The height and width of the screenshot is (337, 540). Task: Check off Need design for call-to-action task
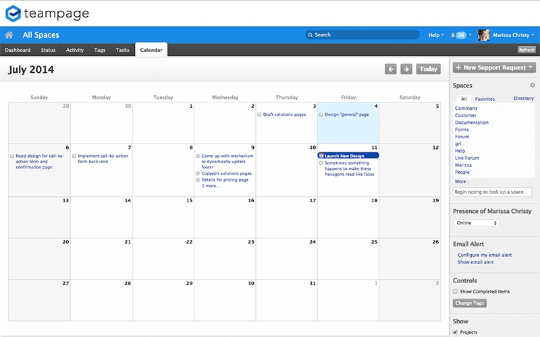point(11,156)
